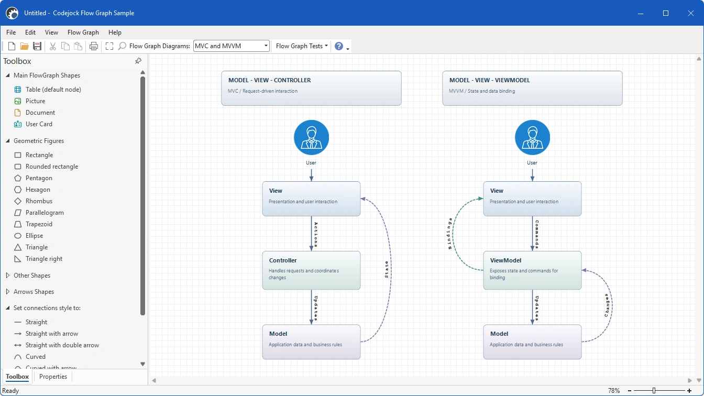Collapse the Main FlowGraph Shapes group
The width and height of the screenshot is (704, 396).
tap(8, 75)
